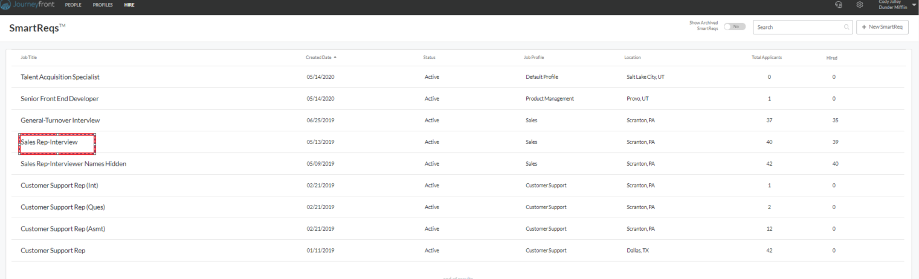Open Senior Front End Developer job
The height and width of the screenshot is (279, 919).
[x=60, y=99]
